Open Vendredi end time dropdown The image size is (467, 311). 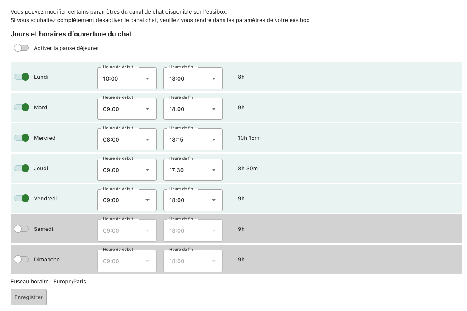click(x=193, y=200)
